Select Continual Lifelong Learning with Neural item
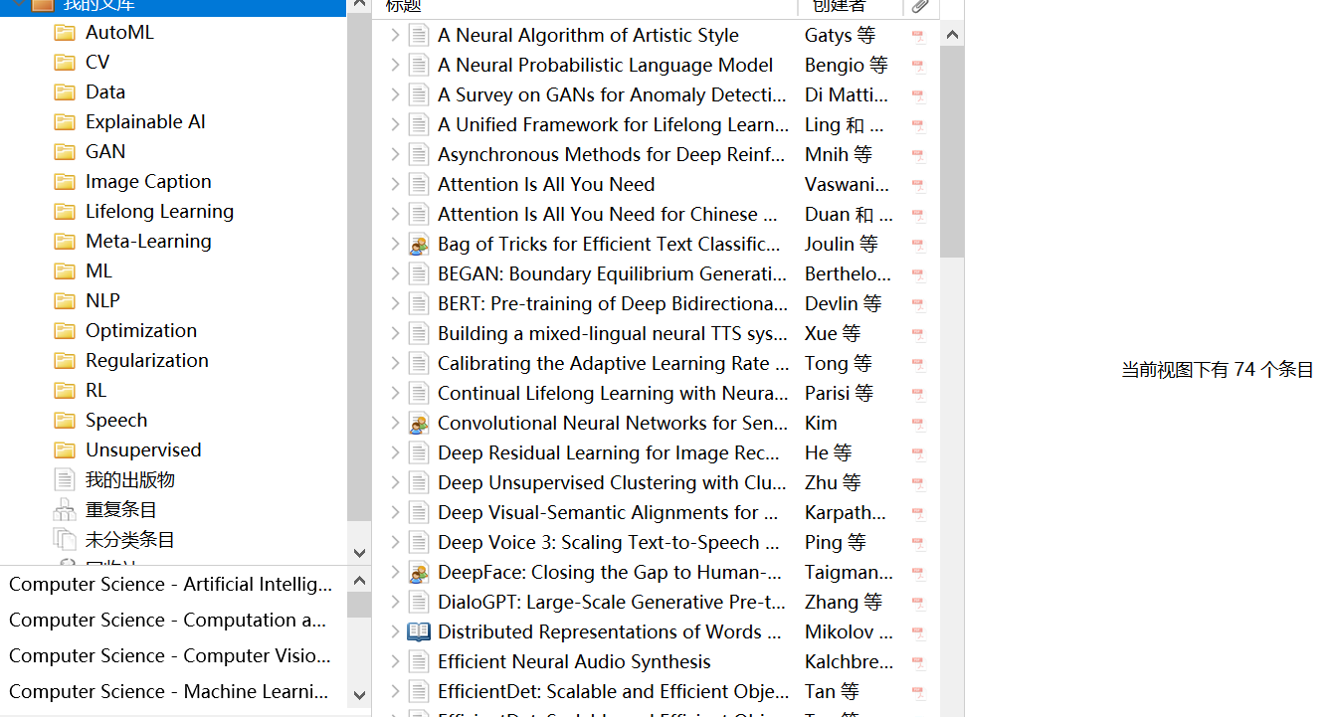The image size is (1335, 717). coord(613,393)
